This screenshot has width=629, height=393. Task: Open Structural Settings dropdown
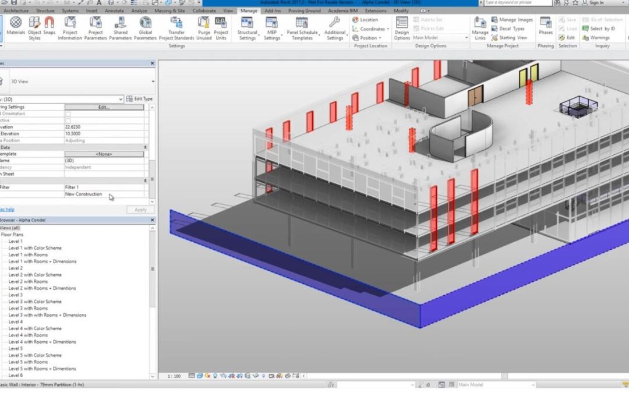tap(247, 28)
